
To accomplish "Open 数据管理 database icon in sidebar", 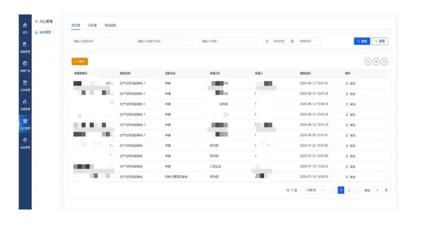I will (x=25, y=45).
